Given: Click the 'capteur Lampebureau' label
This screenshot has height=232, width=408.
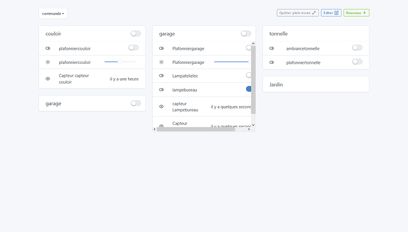Looking at the screenshot, I should 185,107.
